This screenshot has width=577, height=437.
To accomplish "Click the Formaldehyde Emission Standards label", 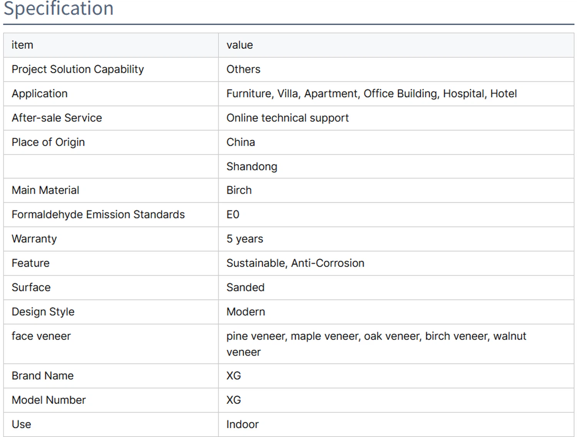I will 98,214.
